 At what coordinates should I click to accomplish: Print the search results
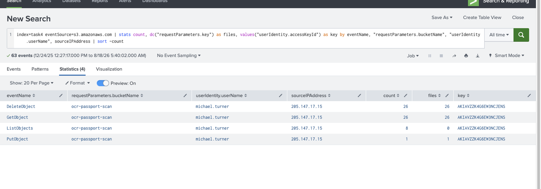coord(466,56)
